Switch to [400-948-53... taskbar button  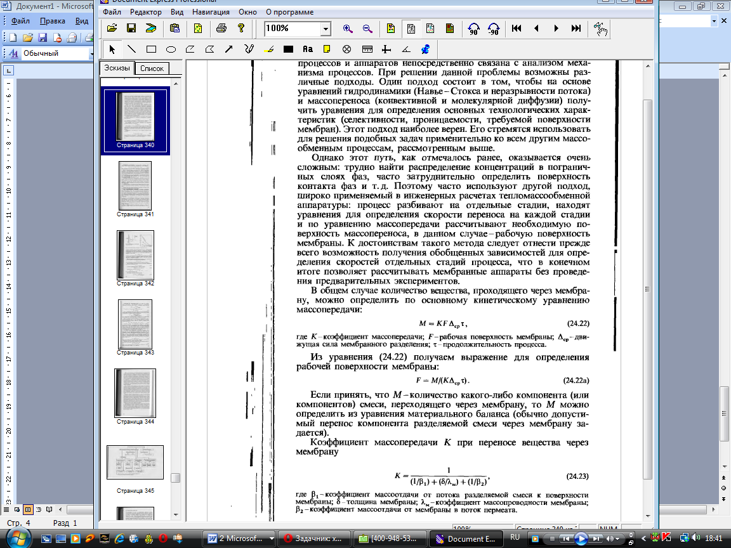pyautogui.click(x=389, y=538)
